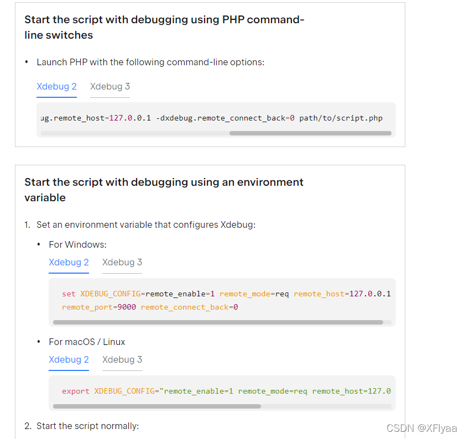Click horizontal scrollbar of command-line code block
The width and height of the screenshot is (465, 439).
[310, 133]
